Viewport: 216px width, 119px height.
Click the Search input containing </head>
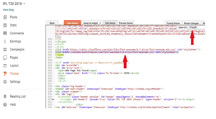(x=196, y=27)
